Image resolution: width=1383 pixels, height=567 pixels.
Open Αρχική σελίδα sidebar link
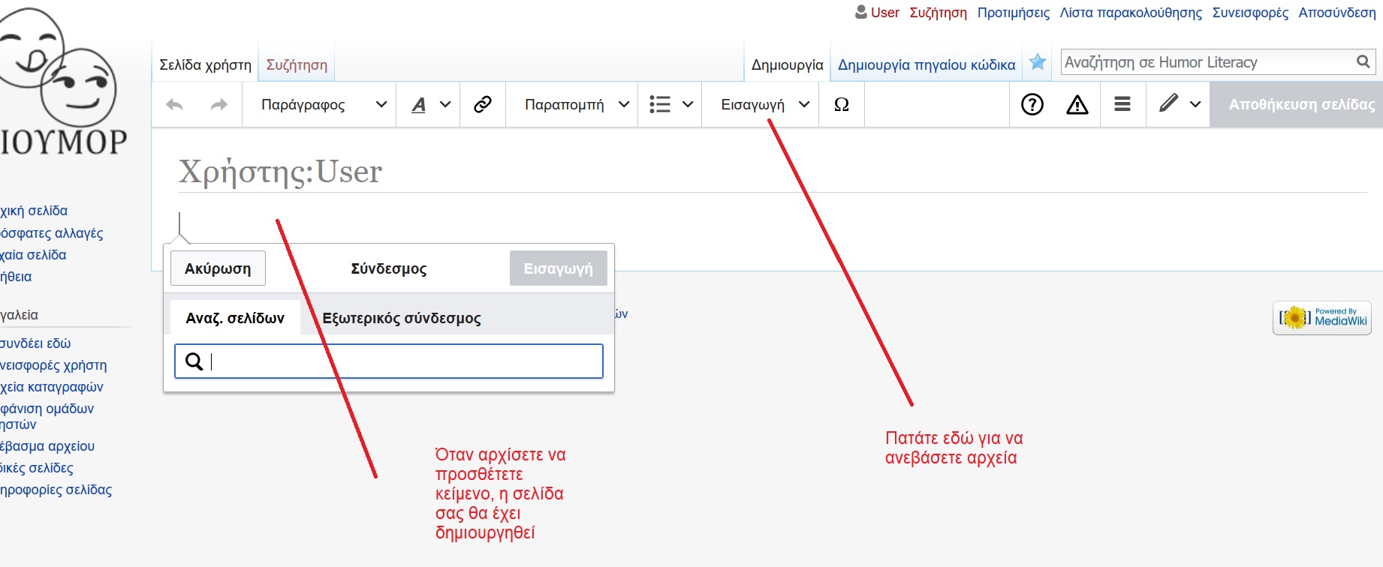[34, 211]
